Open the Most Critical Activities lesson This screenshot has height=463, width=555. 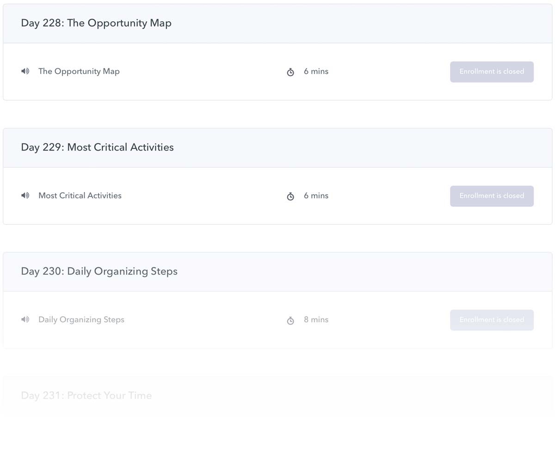80,195
